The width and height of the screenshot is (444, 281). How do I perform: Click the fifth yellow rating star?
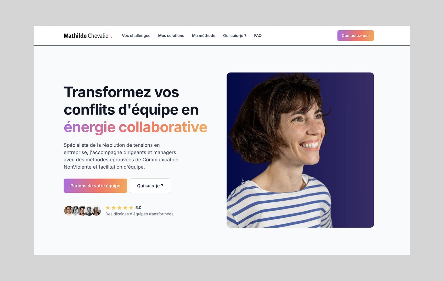[x=131, y=208]
